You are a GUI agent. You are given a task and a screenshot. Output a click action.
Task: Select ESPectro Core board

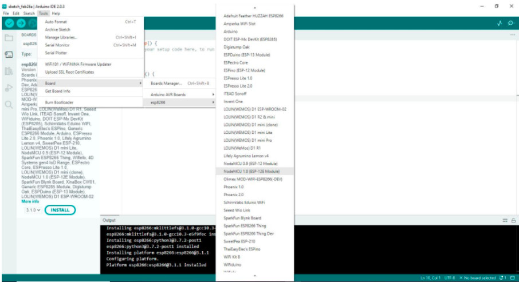254,63
